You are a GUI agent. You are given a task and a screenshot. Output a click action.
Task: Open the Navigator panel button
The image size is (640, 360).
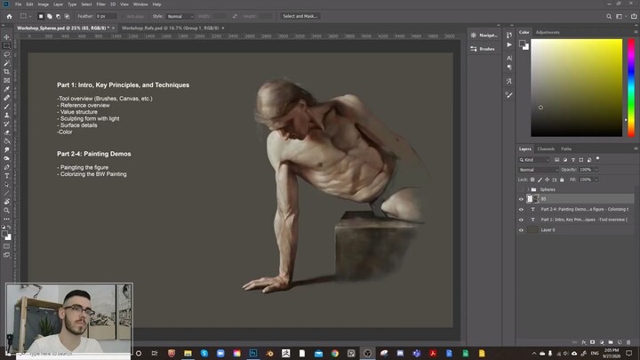click(484, 35)
